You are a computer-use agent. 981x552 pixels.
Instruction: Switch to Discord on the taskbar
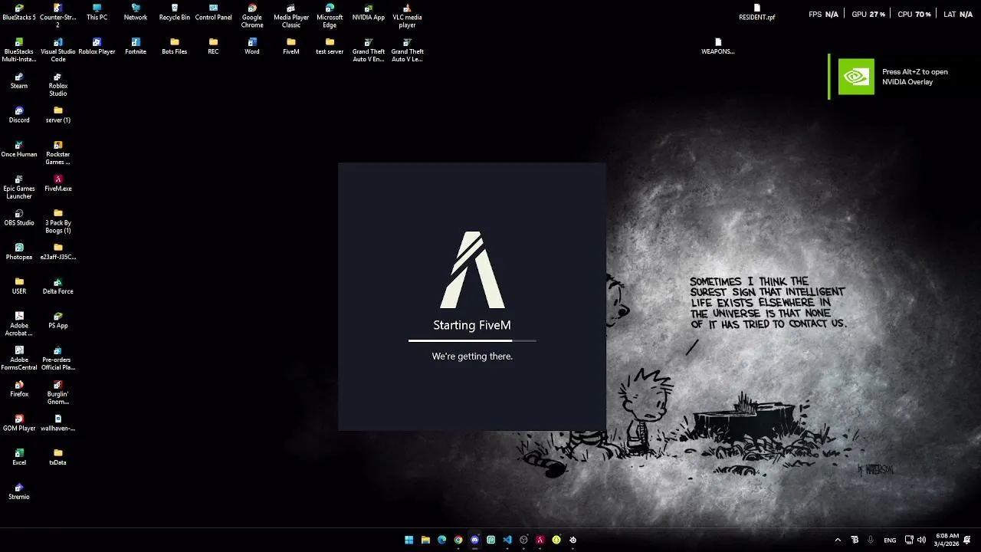coord(474,540)
